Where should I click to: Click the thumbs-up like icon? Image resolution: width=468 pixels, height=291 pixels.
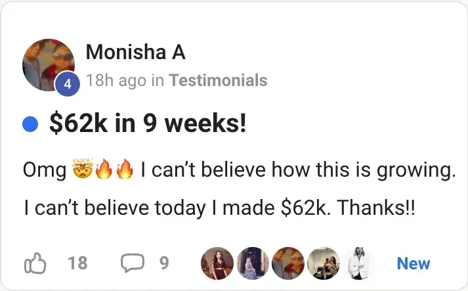click(35, 264)
